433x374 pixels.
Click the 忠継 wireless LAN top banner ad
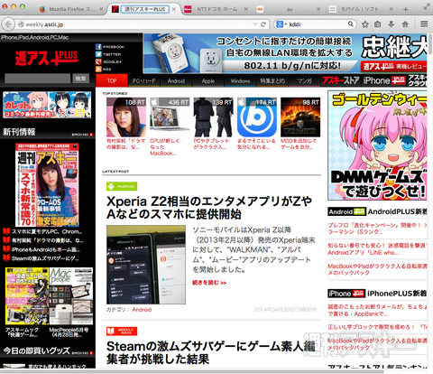[285, 53]
